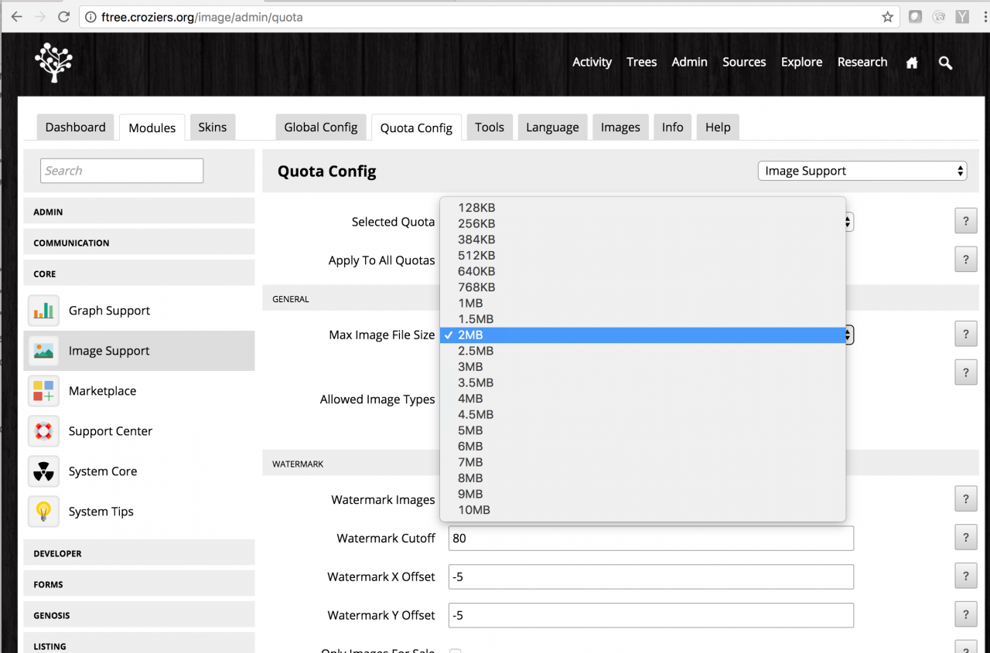This screenshot has height=653, width=990.
Task: Click the Watermark Cutoff text field
Action: point(650,539)
